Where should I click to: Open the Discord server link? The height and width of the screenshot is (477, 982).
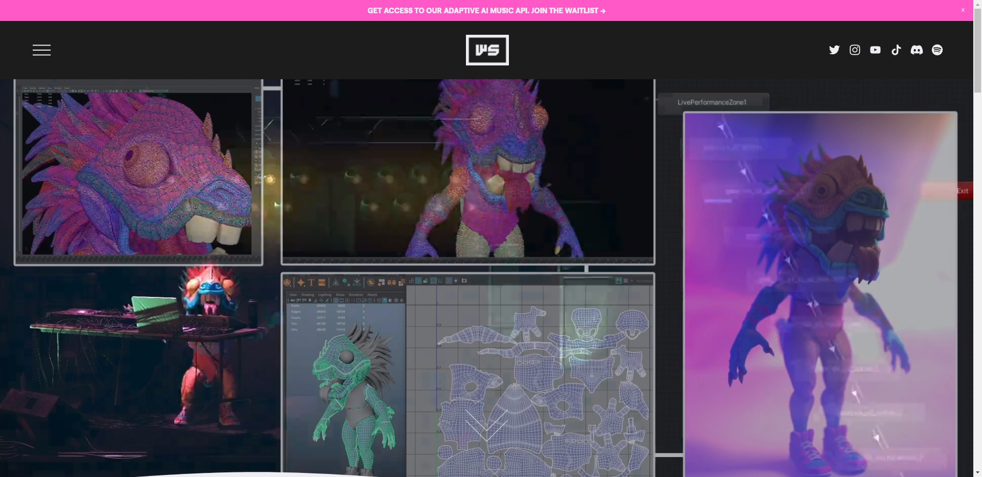point(917,50)
